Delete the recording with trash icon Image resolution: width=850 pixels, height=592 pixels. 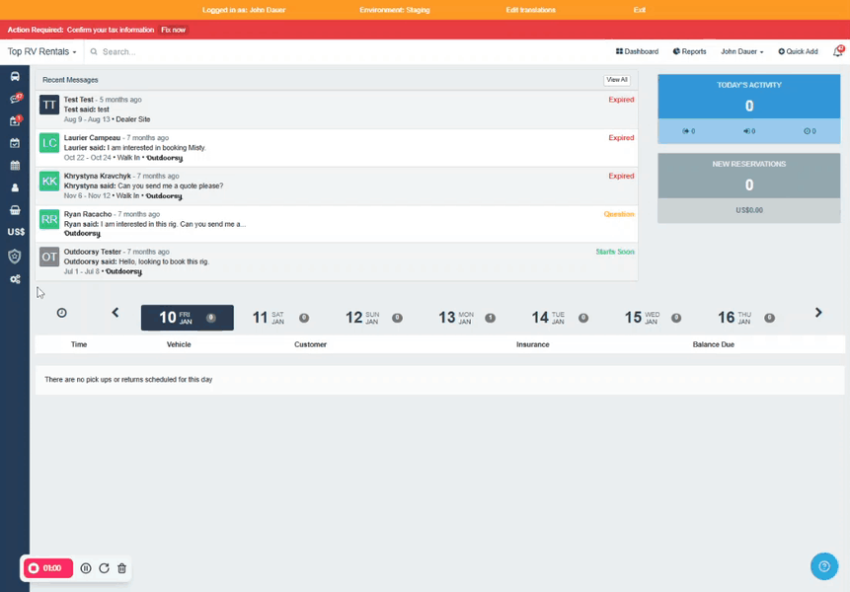[x=121, y=568]
